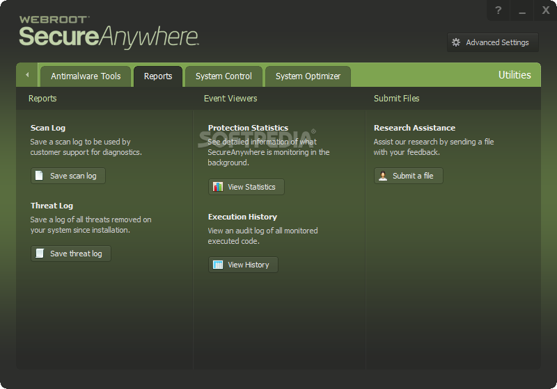Click the Research Assistance heading
This screenshot has height=389, width=557.
tap(414, 128)
